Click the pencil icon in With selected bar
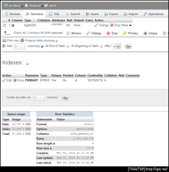The image size is (169, 172). [88, 33]
